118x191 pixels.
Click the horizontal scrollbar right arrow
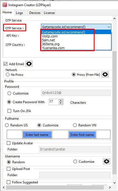click(110, 187)
